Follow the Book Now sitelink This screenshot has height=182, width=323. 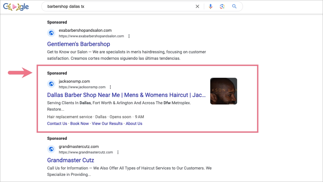[79, 124]
